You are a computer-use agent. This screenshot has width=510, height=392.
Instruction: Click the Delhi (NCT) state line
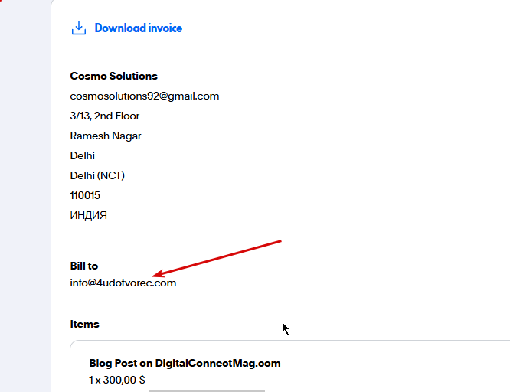(96, 175)
